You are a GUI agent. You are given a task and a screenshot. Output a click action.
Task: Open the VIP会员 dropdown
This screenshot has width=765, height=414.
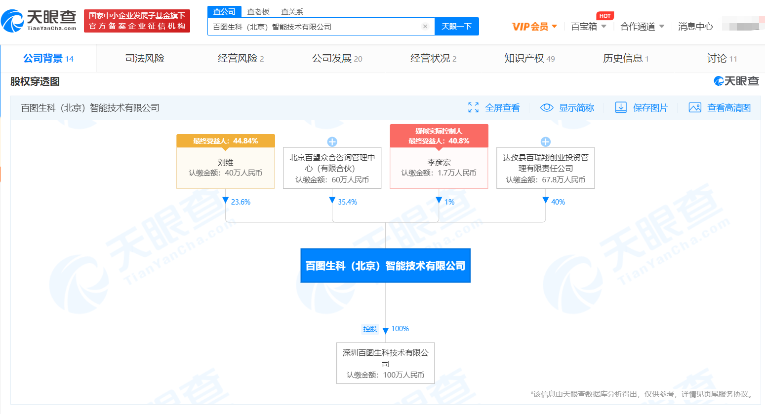pos(534,27)
